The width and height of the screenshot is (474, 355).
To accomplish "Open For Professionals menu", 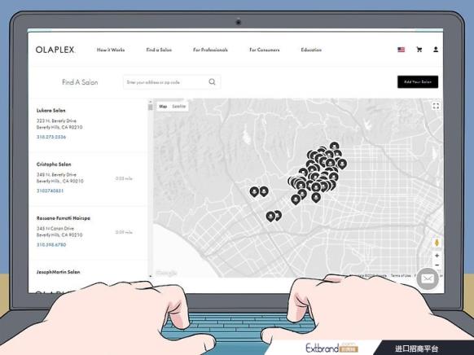I will pos(210,50).
